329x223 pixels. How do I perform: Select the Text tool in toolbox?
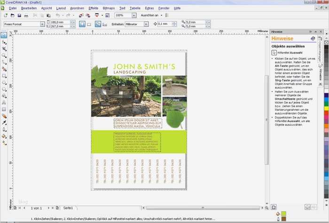click(x=4, y=102)
